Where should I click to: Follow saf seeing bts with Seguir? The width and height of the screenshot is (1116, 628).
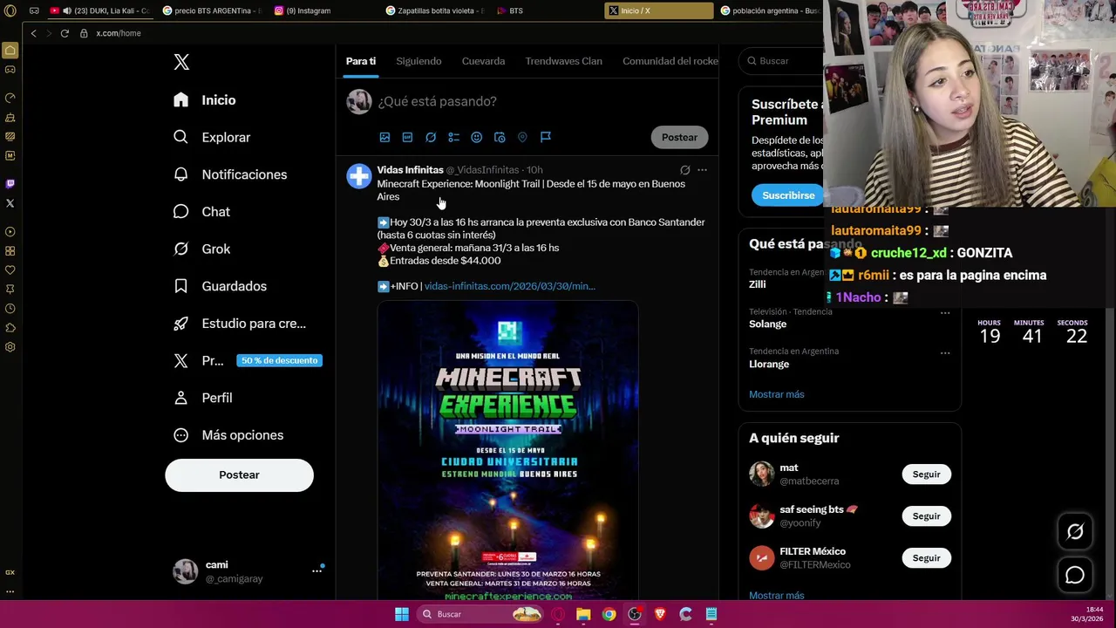click(x=926, y=516)
